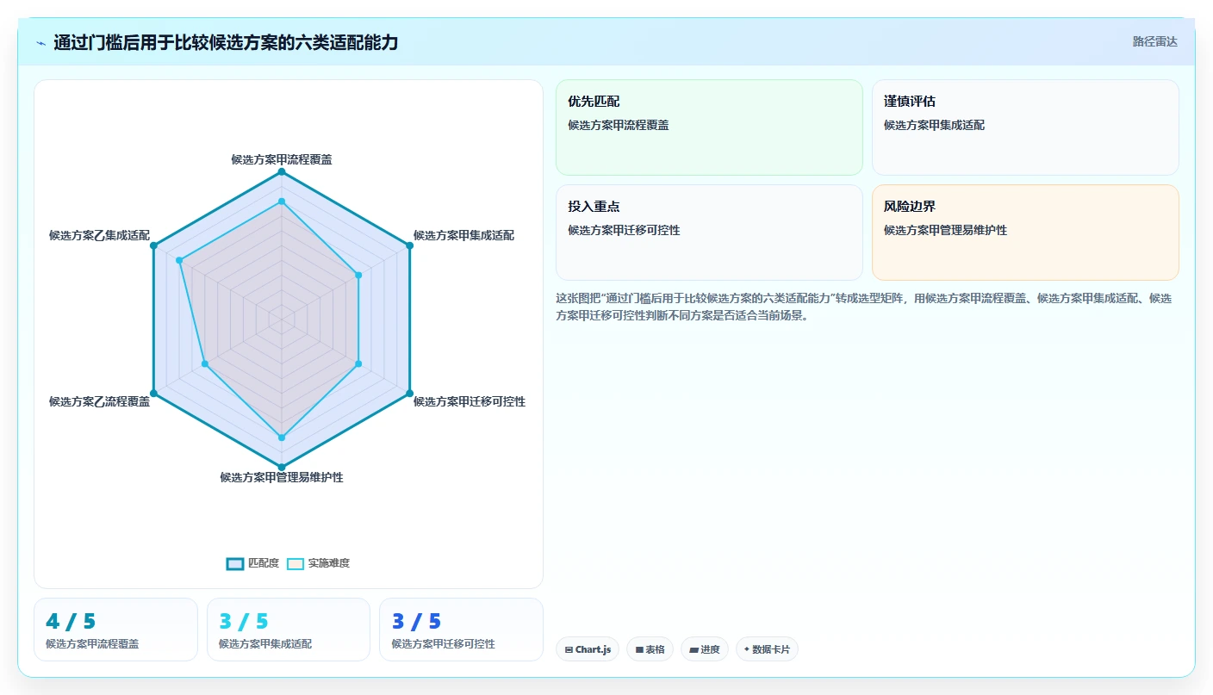Click inner 实施难度 point on 乙集成适配 axis
The image size is (1213, 695).
click(179, 260)
